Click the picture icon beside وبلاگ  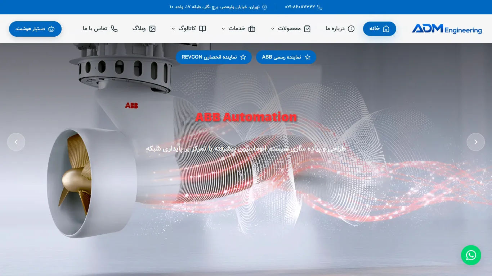[x=152, y=29]
